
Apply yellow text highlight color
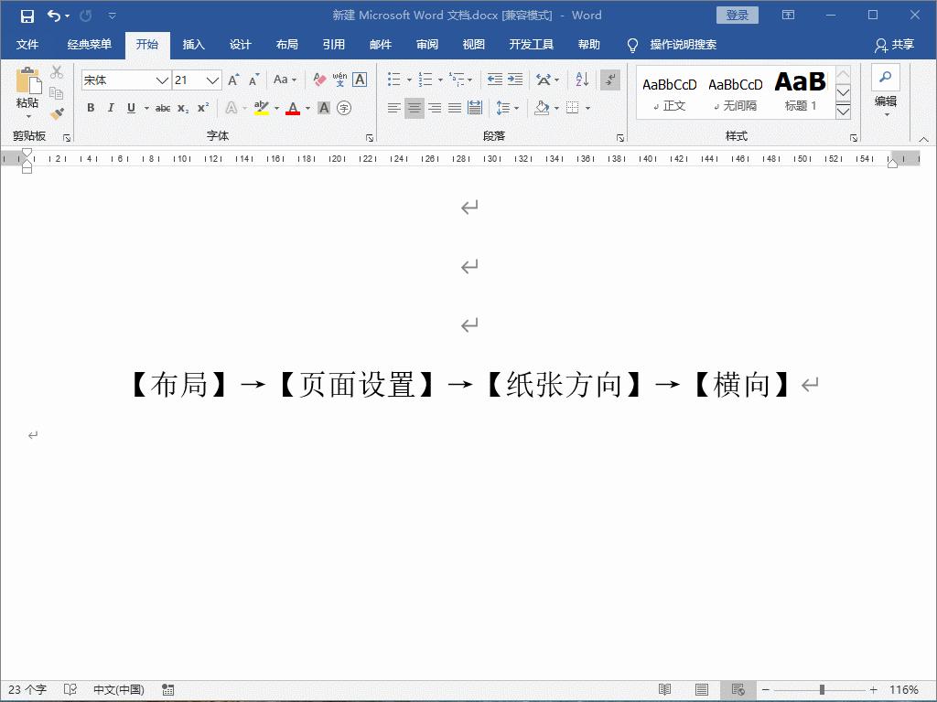click(x=263, y=108)
